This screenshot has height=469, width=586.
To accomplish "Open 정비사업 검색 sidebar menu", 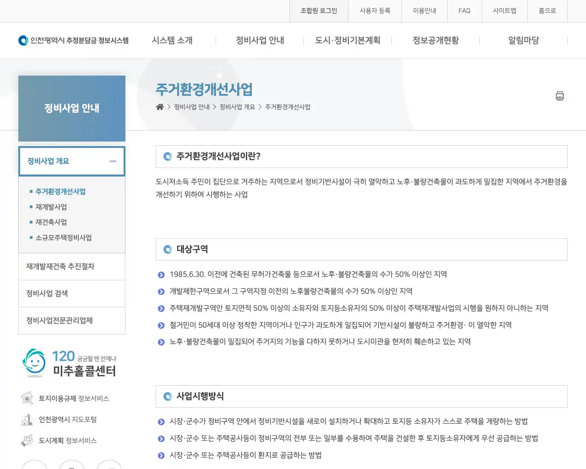I will point(72,294).
